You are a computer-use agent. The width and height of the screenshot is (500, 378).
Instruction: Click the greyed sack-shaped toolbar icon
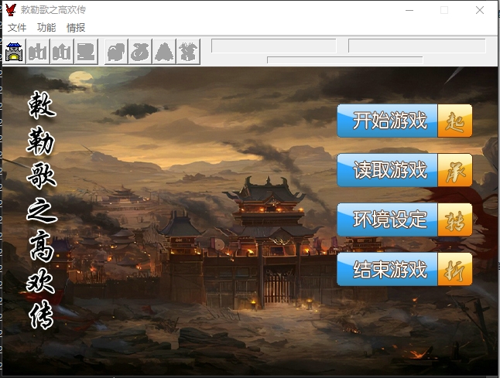point(140,52)
